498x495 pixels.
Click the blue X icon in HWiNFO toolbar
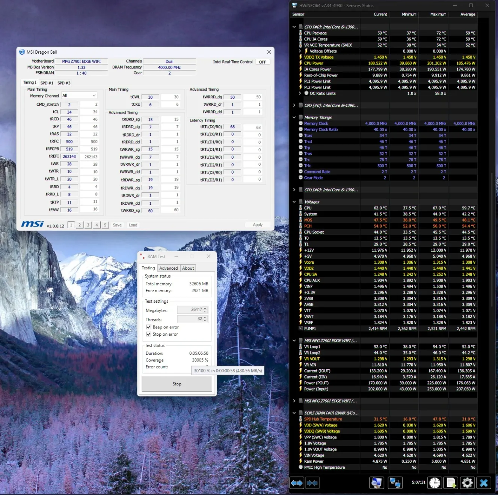[484, 483]
